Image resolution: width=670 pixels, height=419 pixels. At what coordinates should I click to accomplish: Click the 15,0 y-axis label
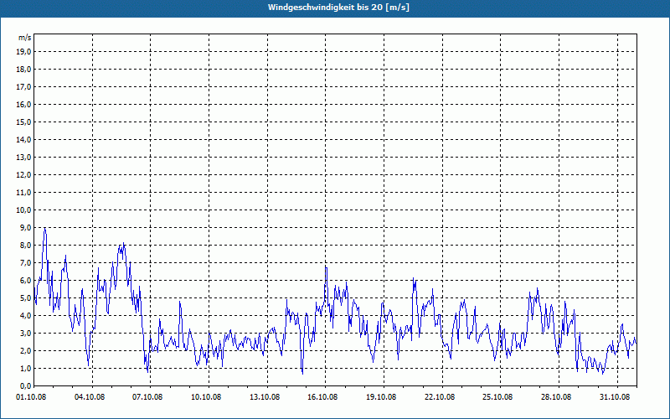coord(23,122)
